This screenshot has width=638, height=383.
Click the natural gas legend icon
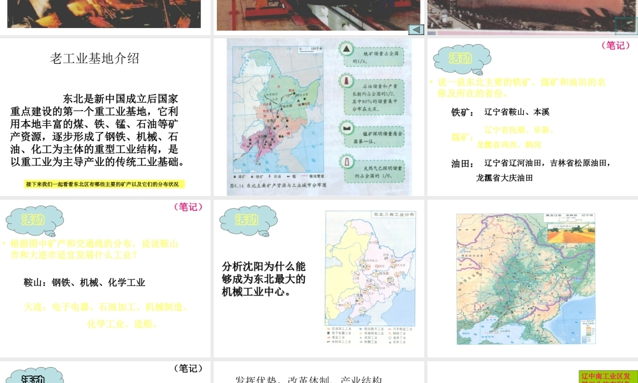(346, 162)
